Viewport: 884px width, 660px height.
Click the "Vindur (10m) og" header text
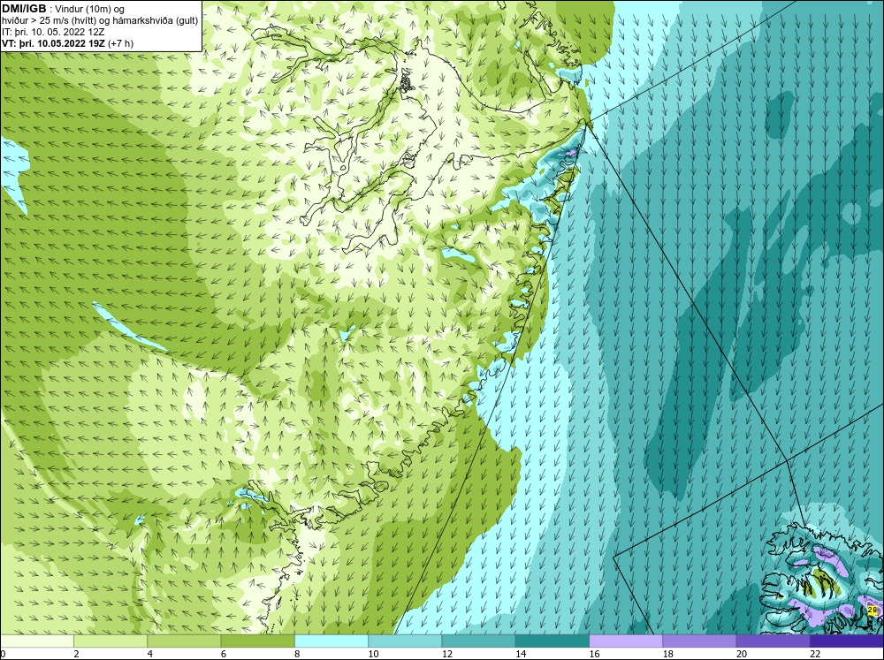point(90,10)
